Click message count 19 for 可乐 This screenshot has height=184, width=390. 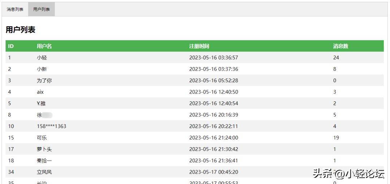[x=336, y=138]
